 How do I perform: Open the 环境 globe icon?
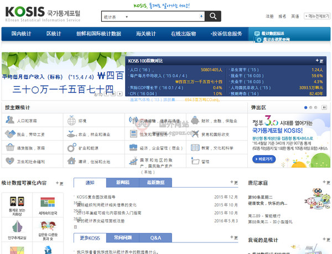click(71, 121)
